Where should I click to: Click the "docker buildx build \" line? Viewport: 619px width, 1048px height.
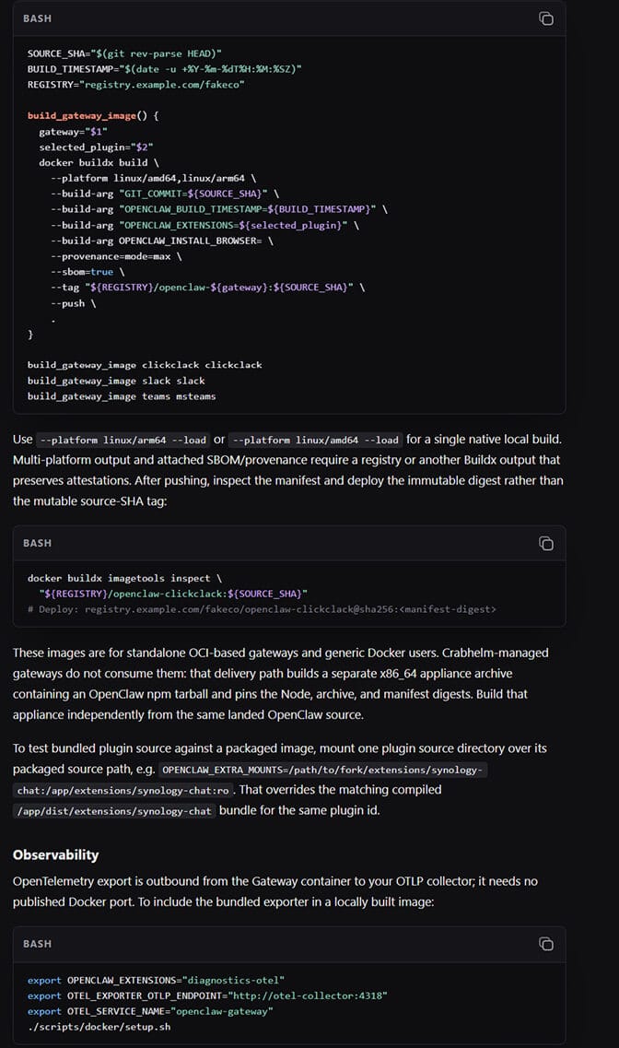[99, 162]
